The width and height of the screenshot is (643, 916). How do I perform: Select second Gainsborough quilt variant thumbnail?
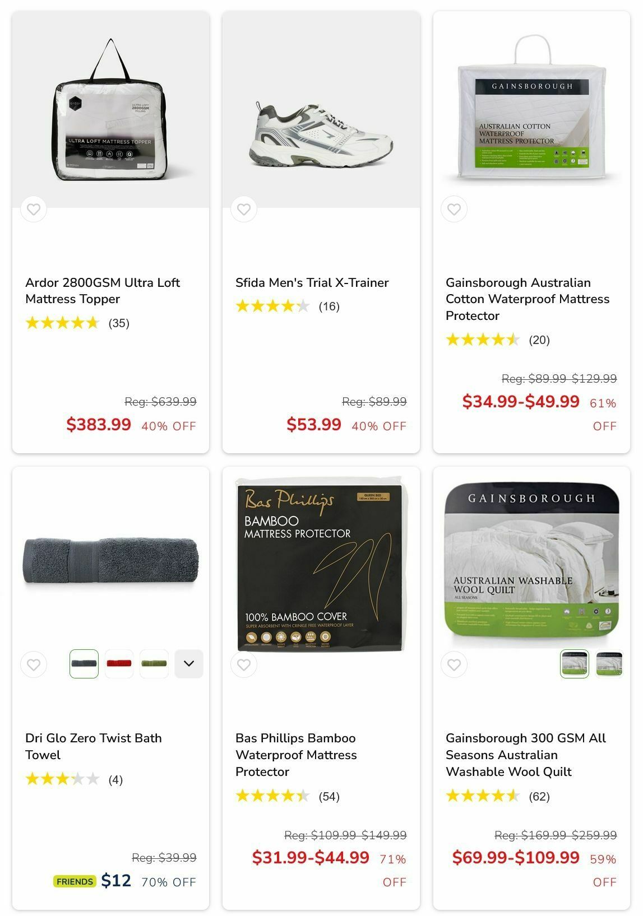pyautogui.click(x=609, y=664)
